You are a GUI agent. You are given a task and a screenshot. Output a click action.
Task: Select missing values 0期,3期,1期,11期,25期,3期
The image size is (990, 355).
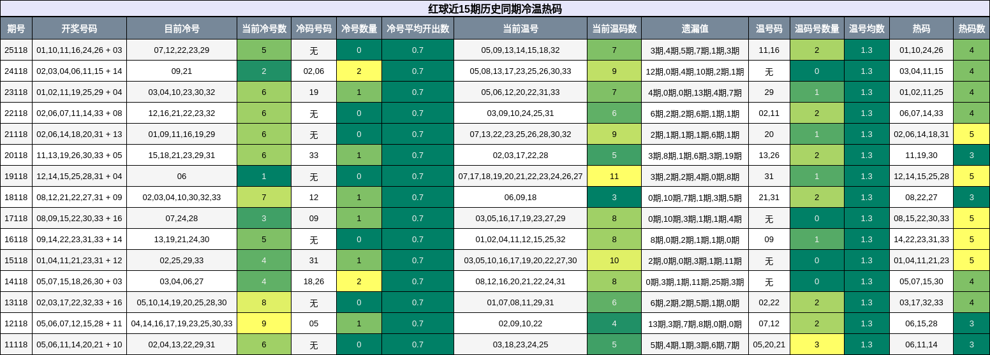tap(695, 281)
